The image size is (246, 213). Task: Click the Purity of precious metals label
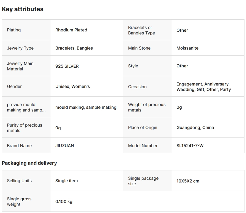[25, 128]
